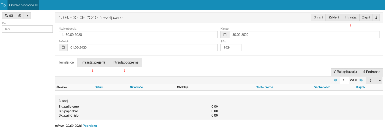Collapse the sidebar with the left arrow icon
Viewport: 385px width, 137px height.
point(27,16)
